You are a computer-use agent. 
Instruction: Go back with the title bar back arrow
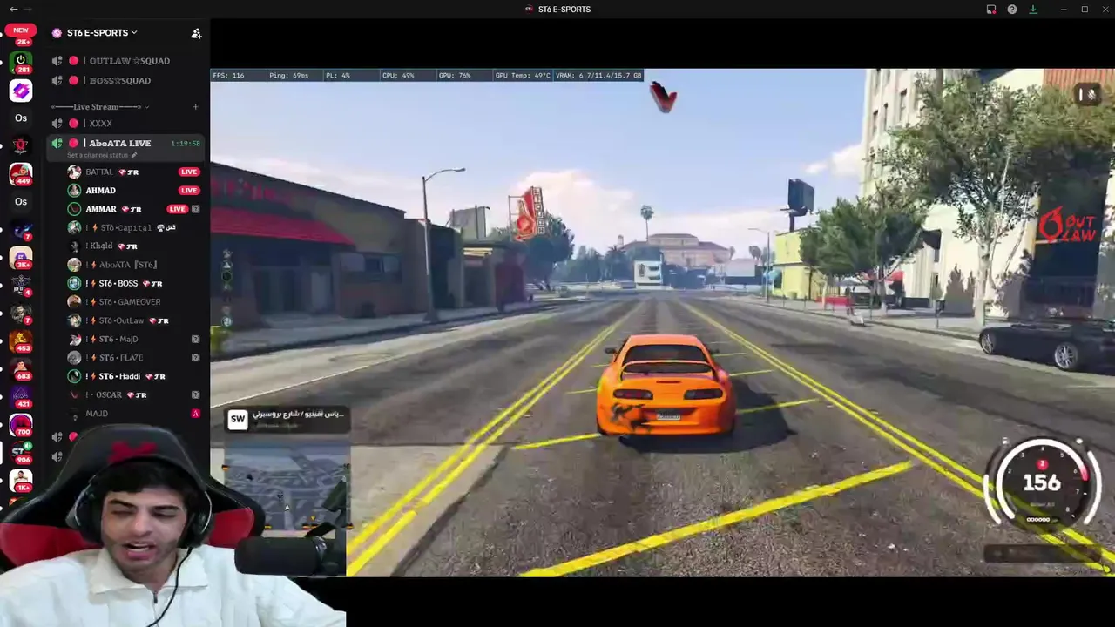[x=13, y=9]
